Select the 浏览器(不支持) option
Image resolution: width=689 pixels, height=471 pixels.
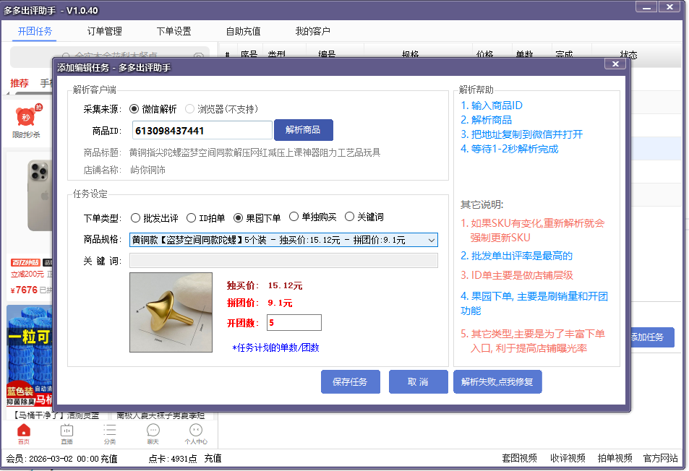189,110
